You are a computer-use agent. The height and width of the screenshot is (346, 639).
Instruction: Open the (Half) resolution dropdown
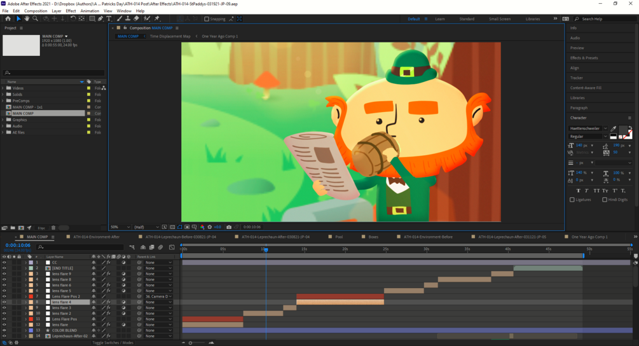click(146, 227)
